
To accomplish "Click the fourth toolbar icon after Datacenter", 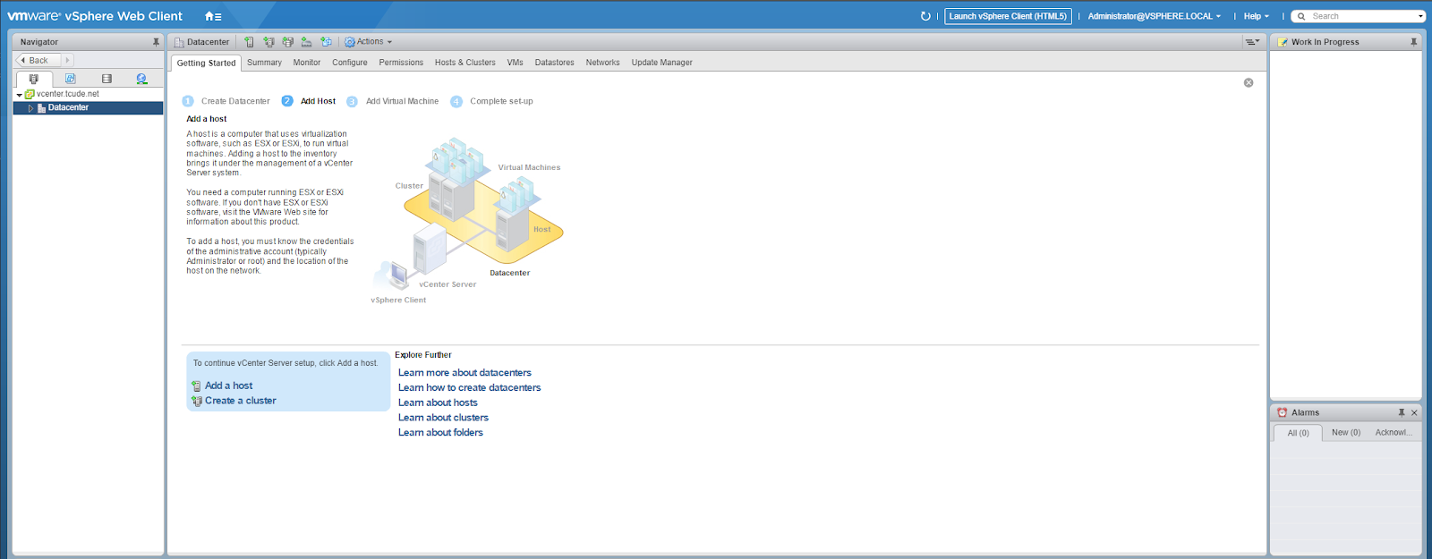I will [306, 42].
